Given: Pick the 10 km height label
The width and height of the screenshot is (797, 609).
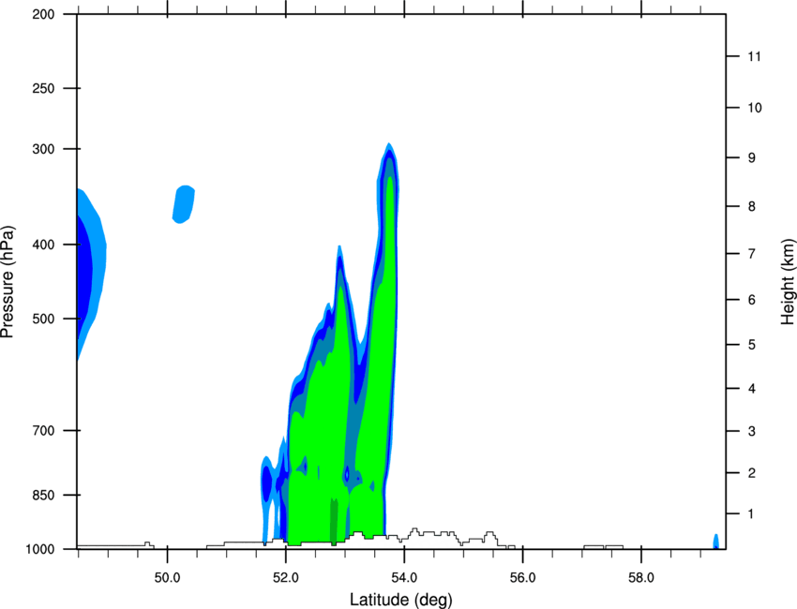Looking at the screenshot, I should tap(754, 108).
